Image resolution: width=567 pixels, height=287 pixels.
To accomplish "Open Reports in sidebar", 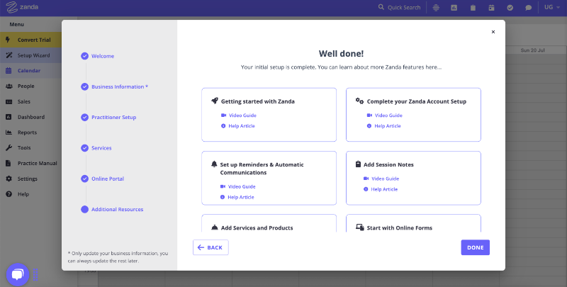I will click(x=30, y=133).
